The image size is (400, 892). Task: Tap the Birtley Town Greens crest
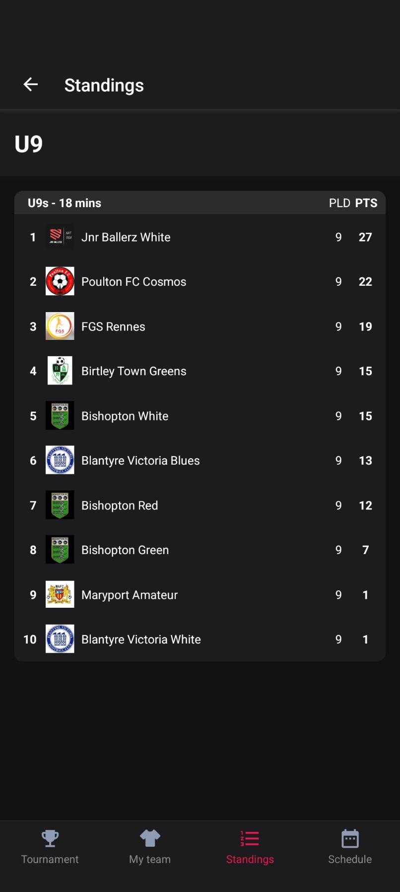point(60,371)
